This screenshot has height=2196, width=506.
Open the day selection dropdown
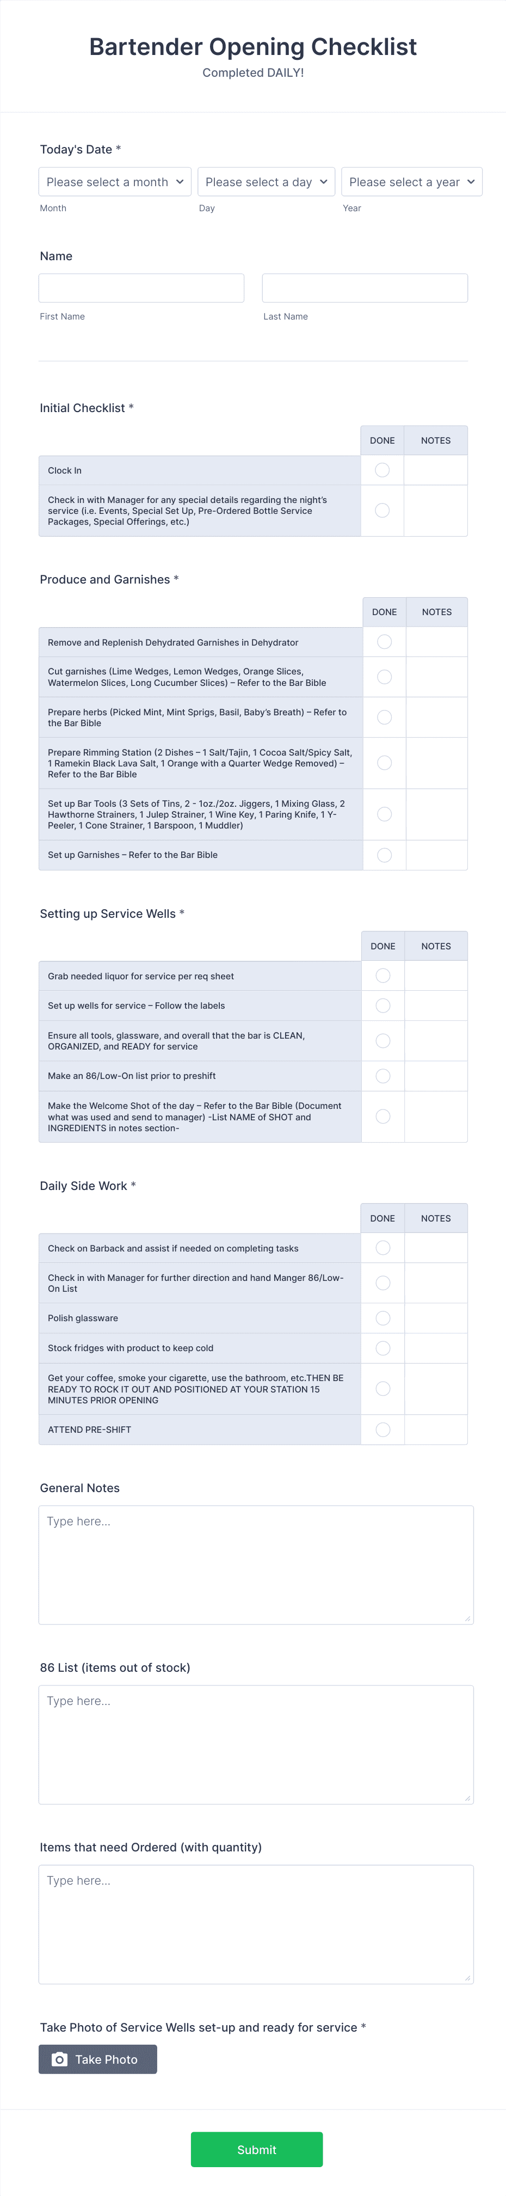(267, 182)
